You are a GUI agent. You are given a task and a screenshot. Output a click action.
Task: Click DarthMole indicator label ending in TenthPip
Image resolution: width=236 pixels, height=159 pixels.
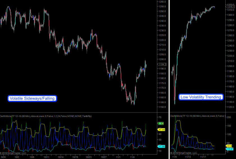(x=46, y=116)
